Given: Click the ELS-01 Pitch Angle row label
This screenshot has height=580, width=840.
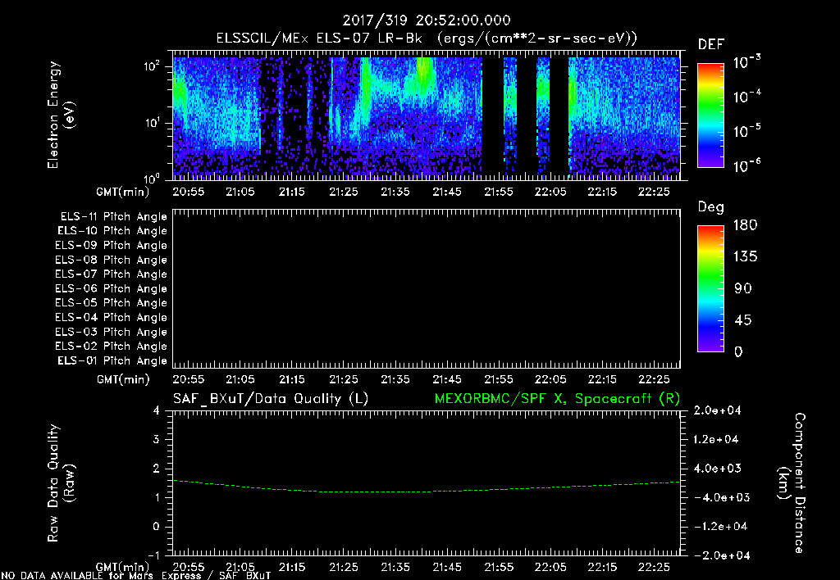Looking at the screenshot, I should [112, 360].
